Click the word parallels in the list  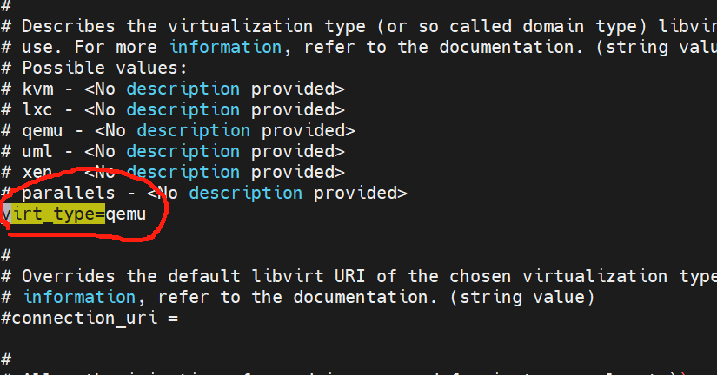tap(69, 194)
